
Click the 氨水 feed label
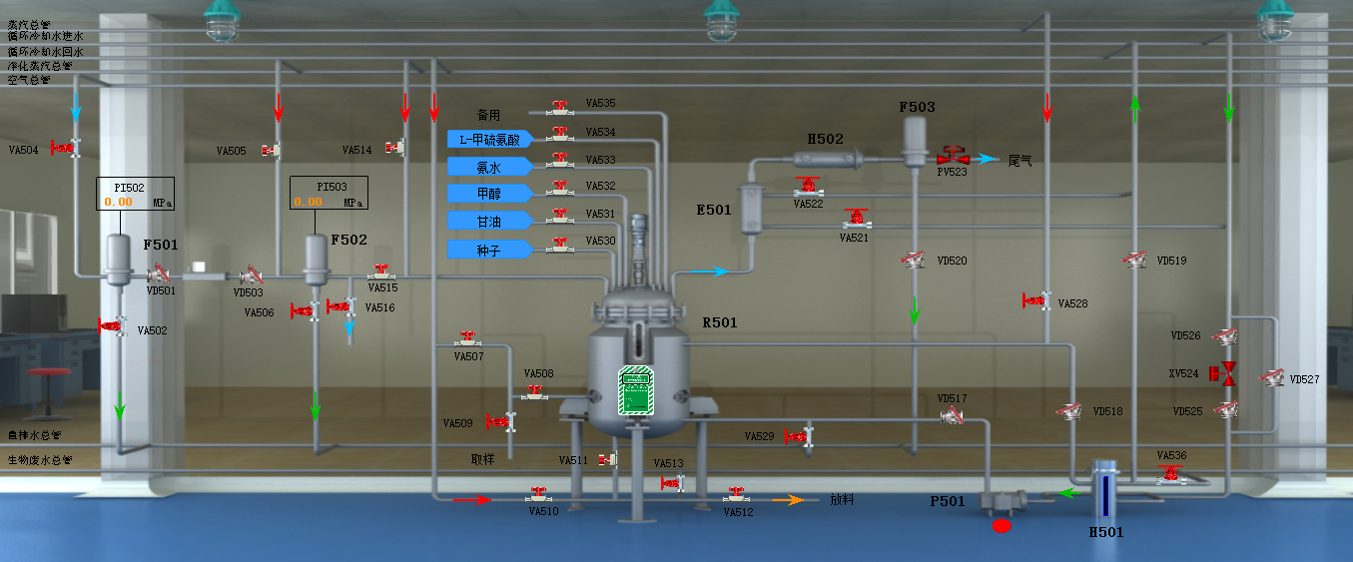489,166
